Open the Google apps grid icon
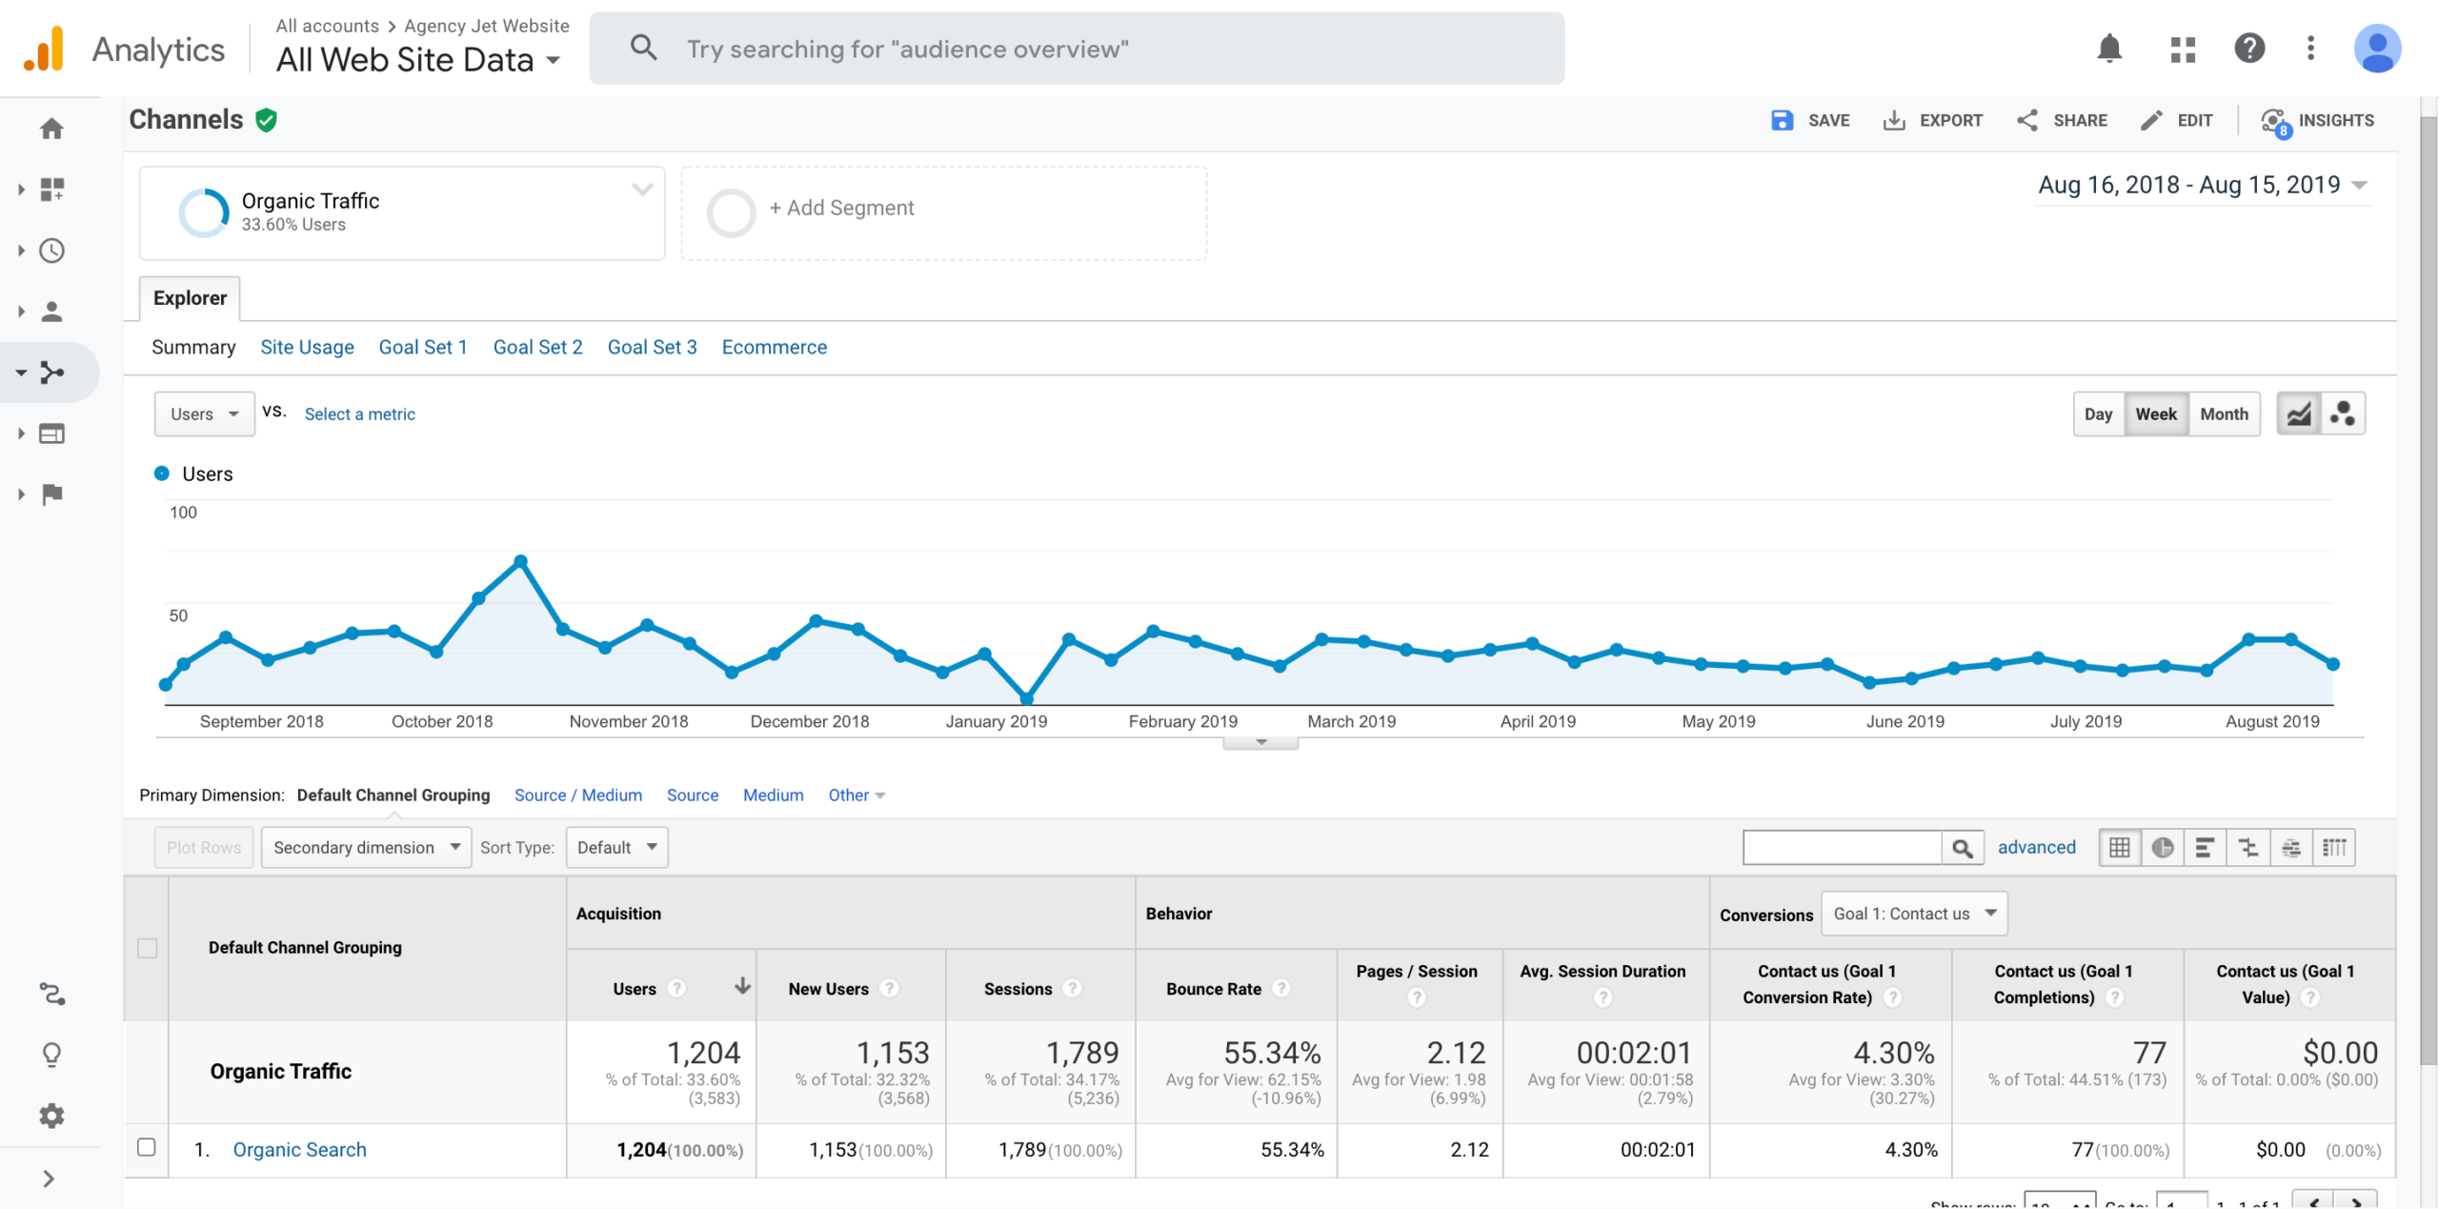 pos(2183,49)
